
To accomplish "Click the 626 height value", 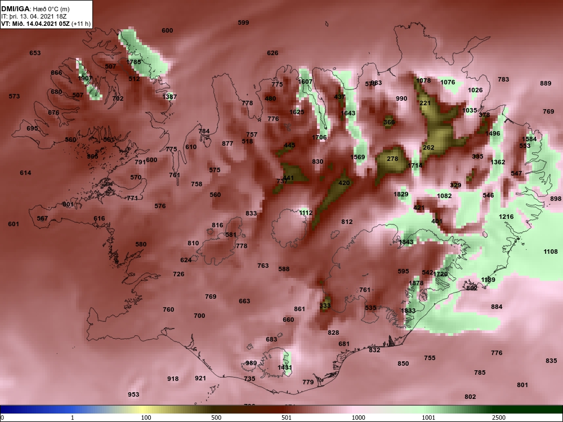I will pyautogui.click(x=272, y=53).
